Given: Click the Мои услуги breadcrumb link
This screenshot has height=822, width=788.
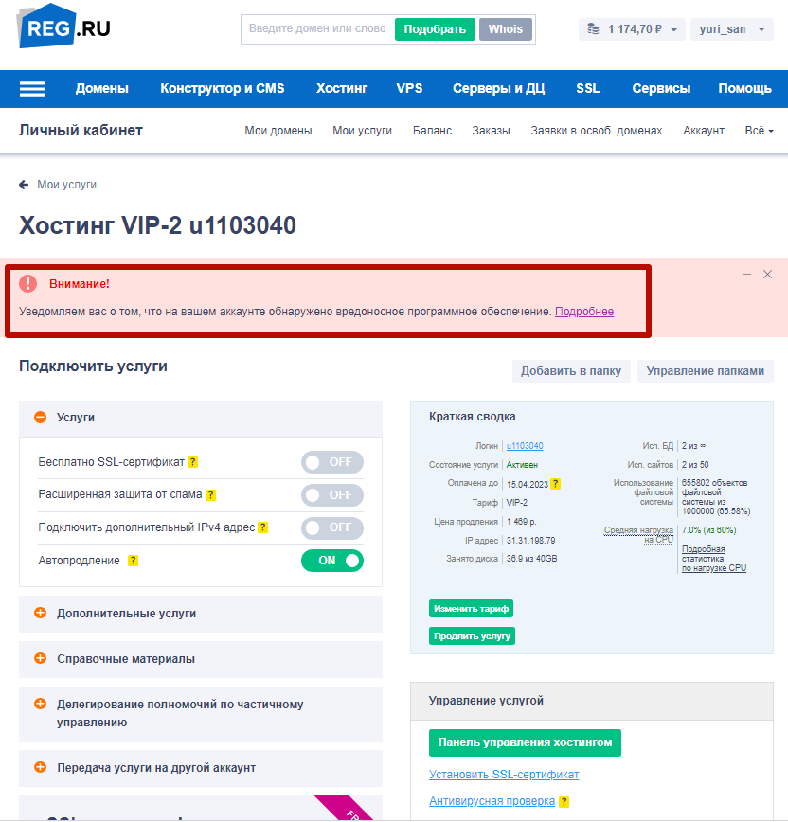Looking at the screenshot, I should 66,185.
